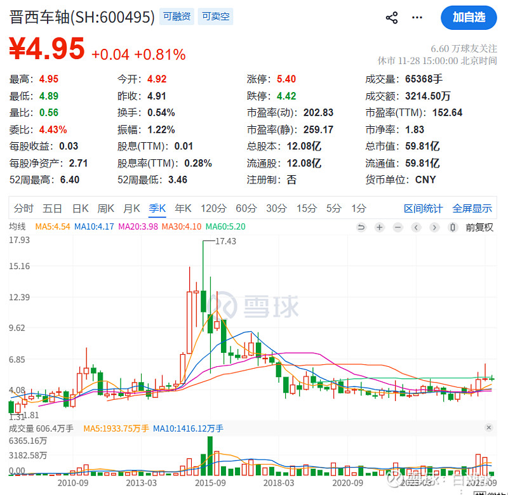Switch to the 5分 chart tab

[x=334, y=208]
